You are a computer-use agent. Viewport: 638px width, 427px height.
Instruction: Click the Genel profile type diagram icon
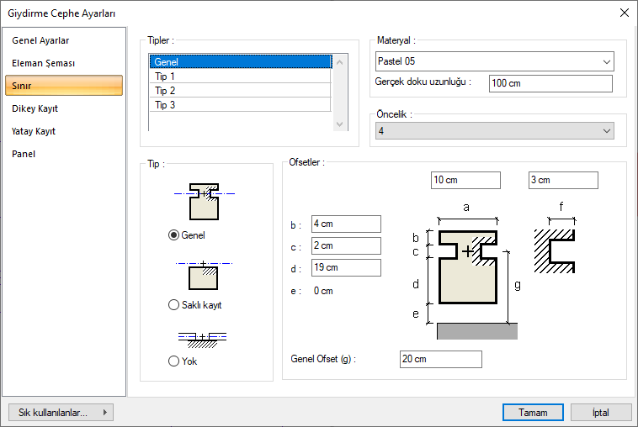tap(203, 202)
